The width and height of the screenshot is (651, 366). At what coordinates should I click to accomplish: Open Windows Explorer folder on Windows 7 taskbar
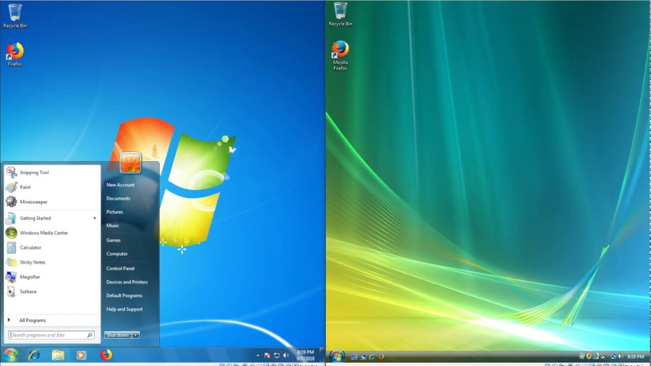coord(58,355)
